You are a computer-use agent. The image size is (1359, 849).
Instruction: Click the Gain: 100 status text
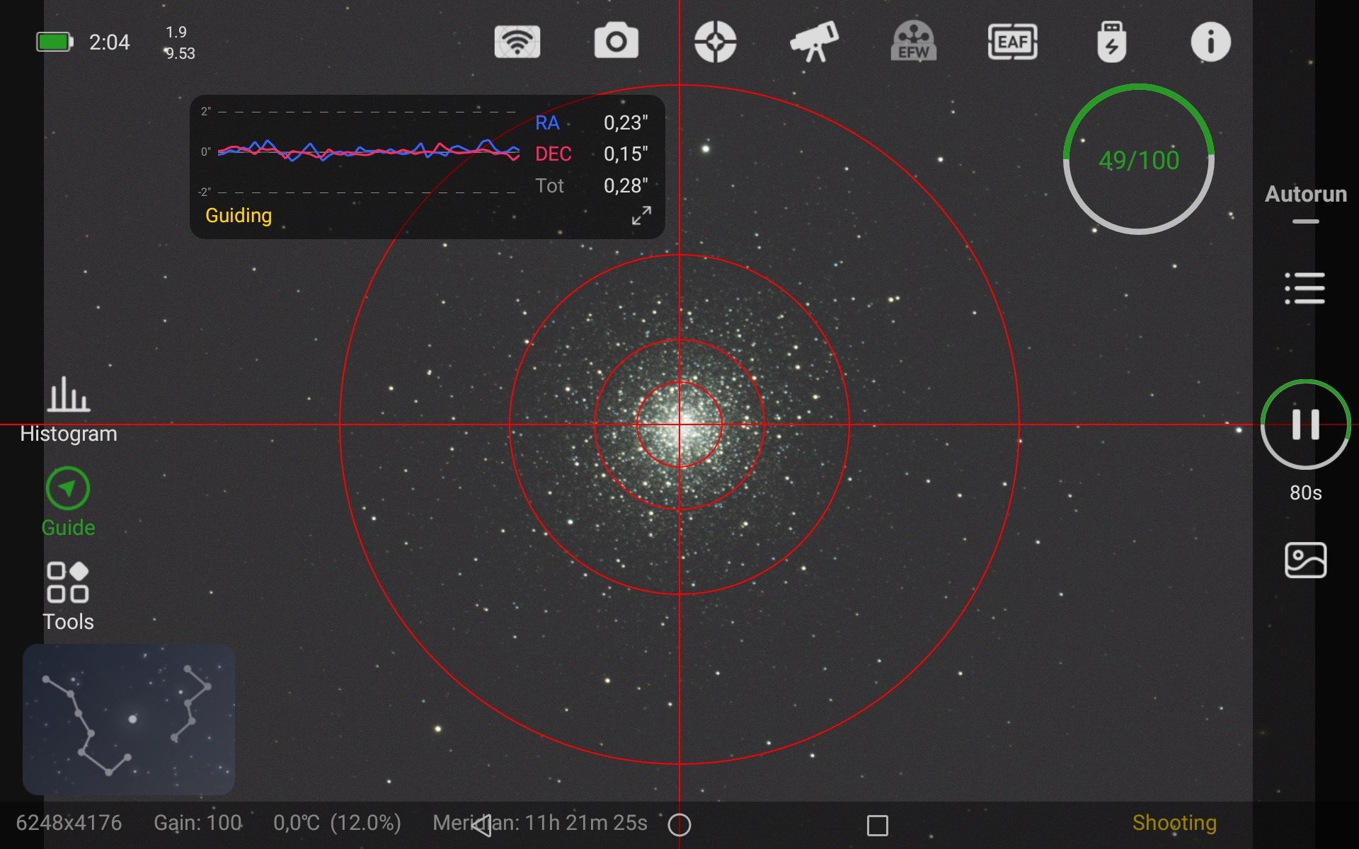[x=198, y=823]
